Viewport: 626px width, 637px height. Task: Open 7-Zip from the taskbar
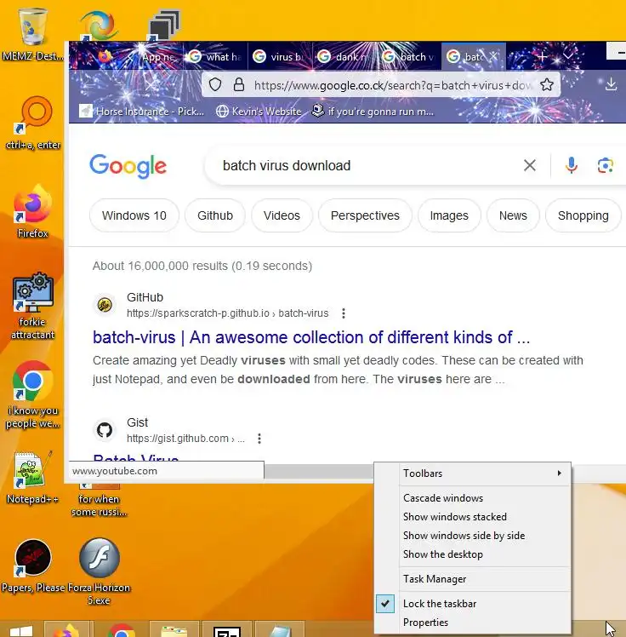pos(227,629)
